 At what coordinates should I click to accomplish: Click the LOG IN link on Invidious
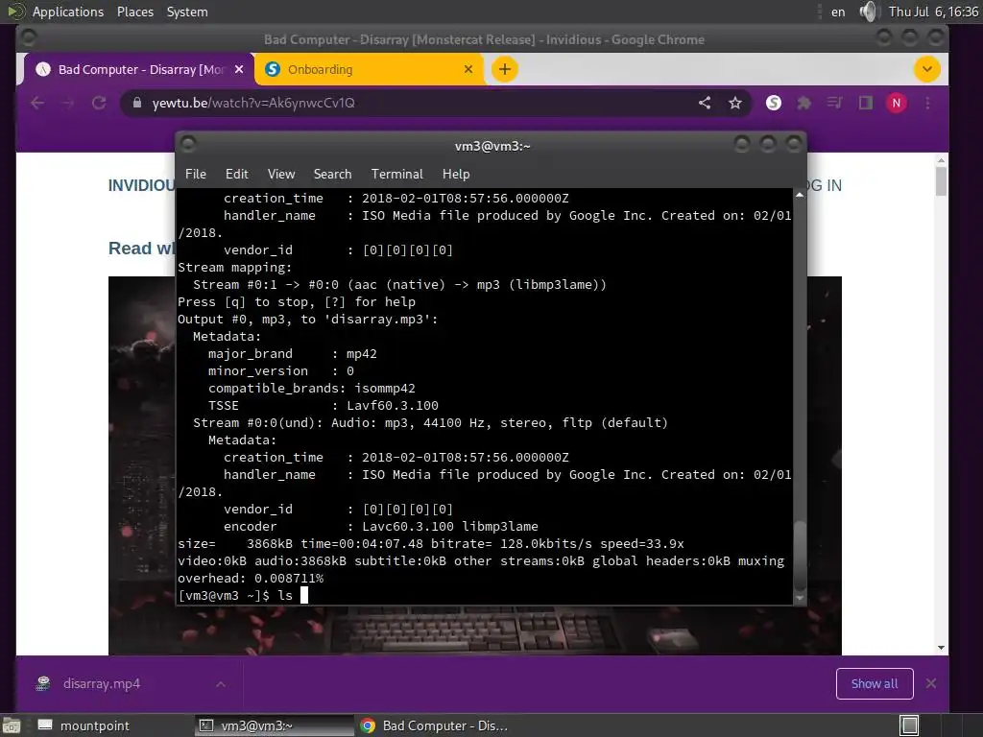824,185
